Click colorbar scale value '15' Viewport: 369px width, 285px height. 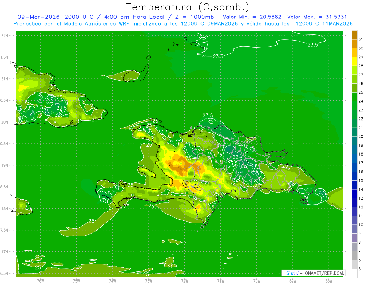[361, 180]
